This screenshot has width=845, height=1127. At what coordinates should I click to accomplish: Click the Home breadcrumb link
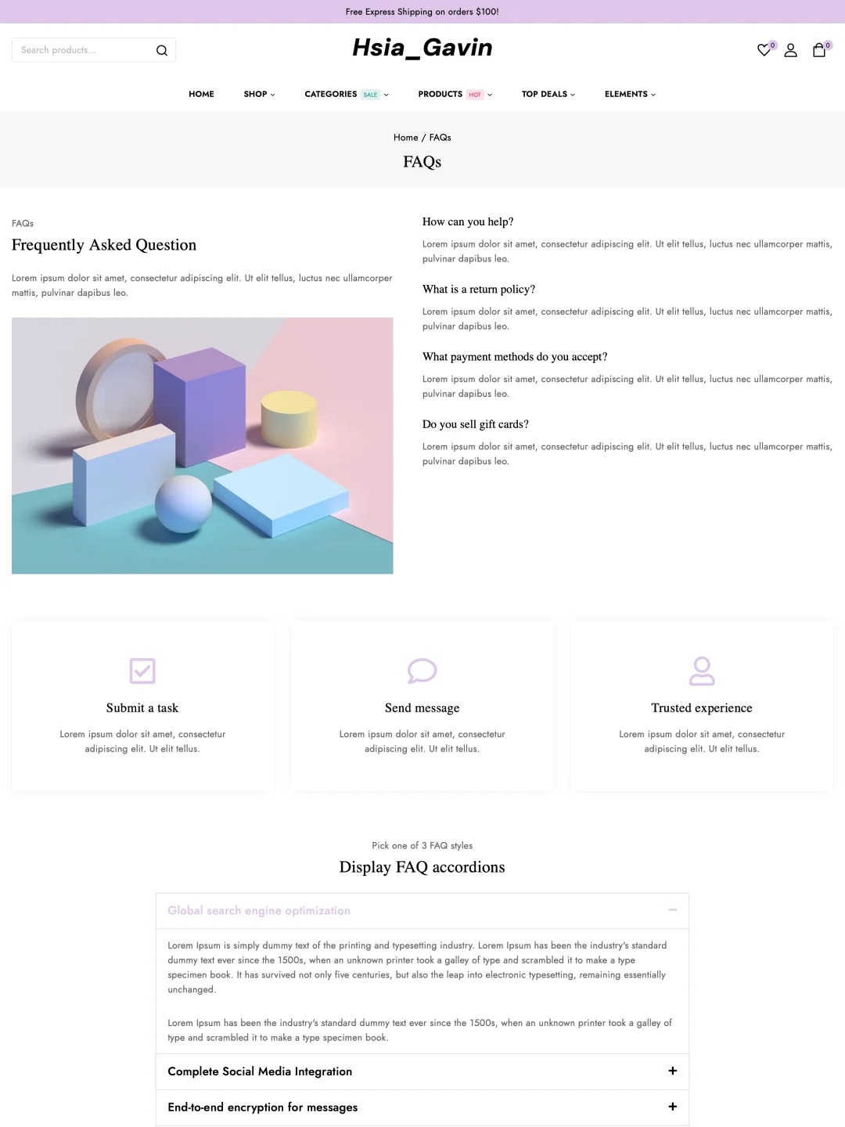(x=405, y=138)
